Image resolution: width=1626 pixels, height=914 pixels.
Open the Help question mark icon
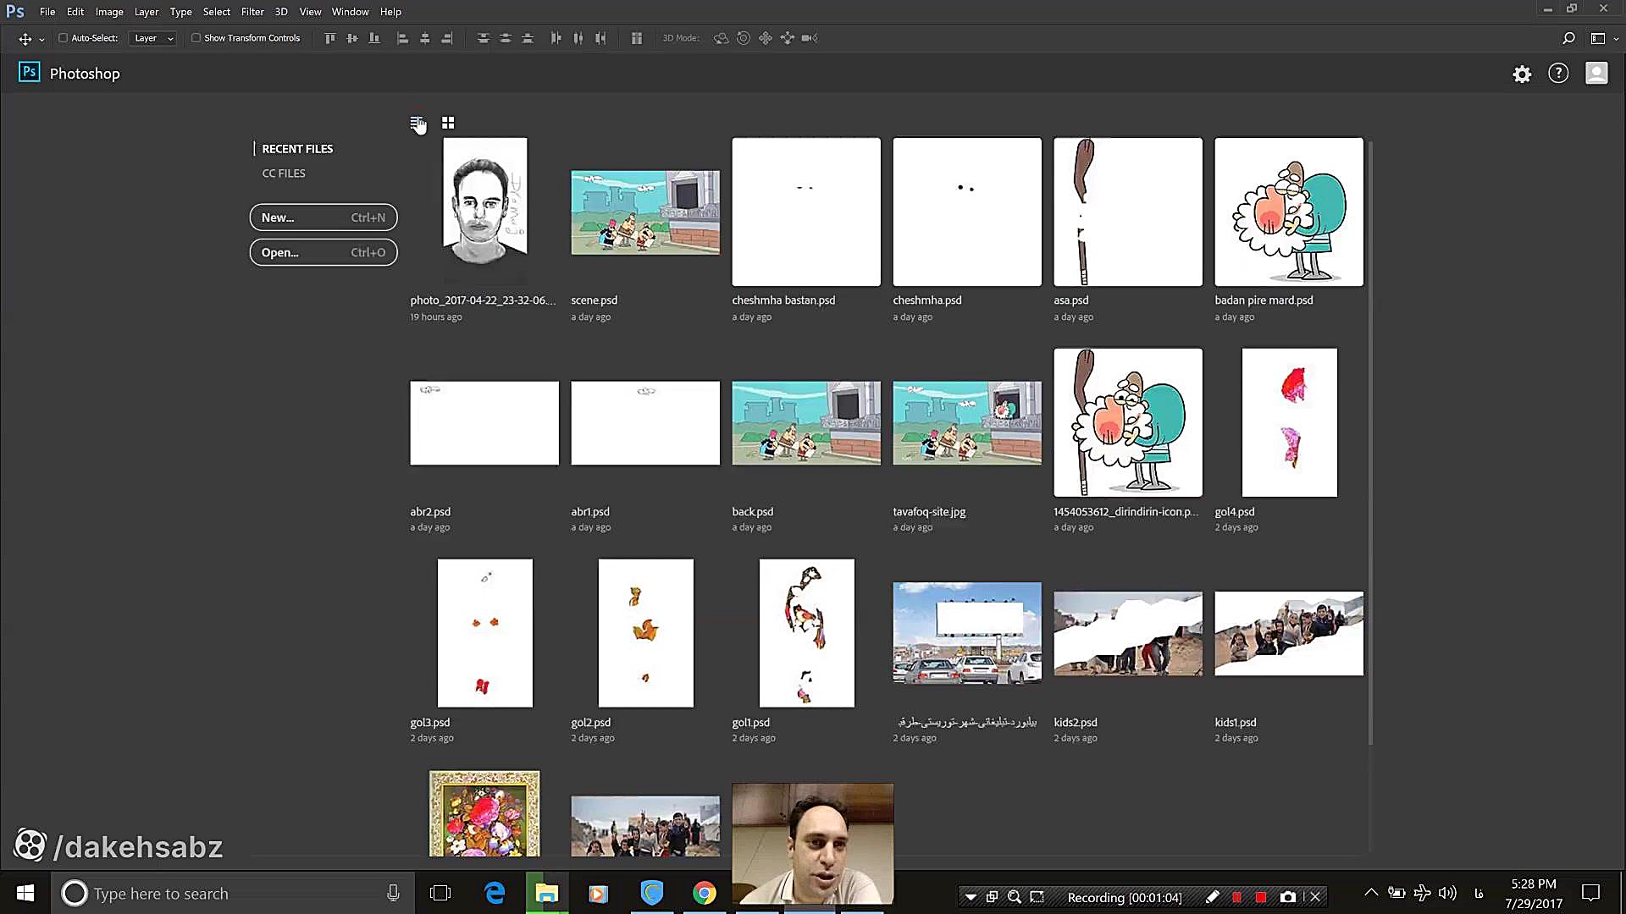[x=1558, y=74]
